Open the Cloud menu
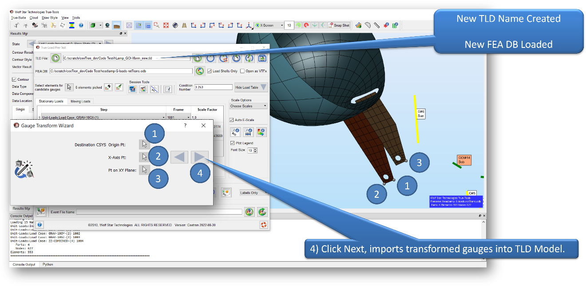The image size is (586, 286). coord(34,18)
